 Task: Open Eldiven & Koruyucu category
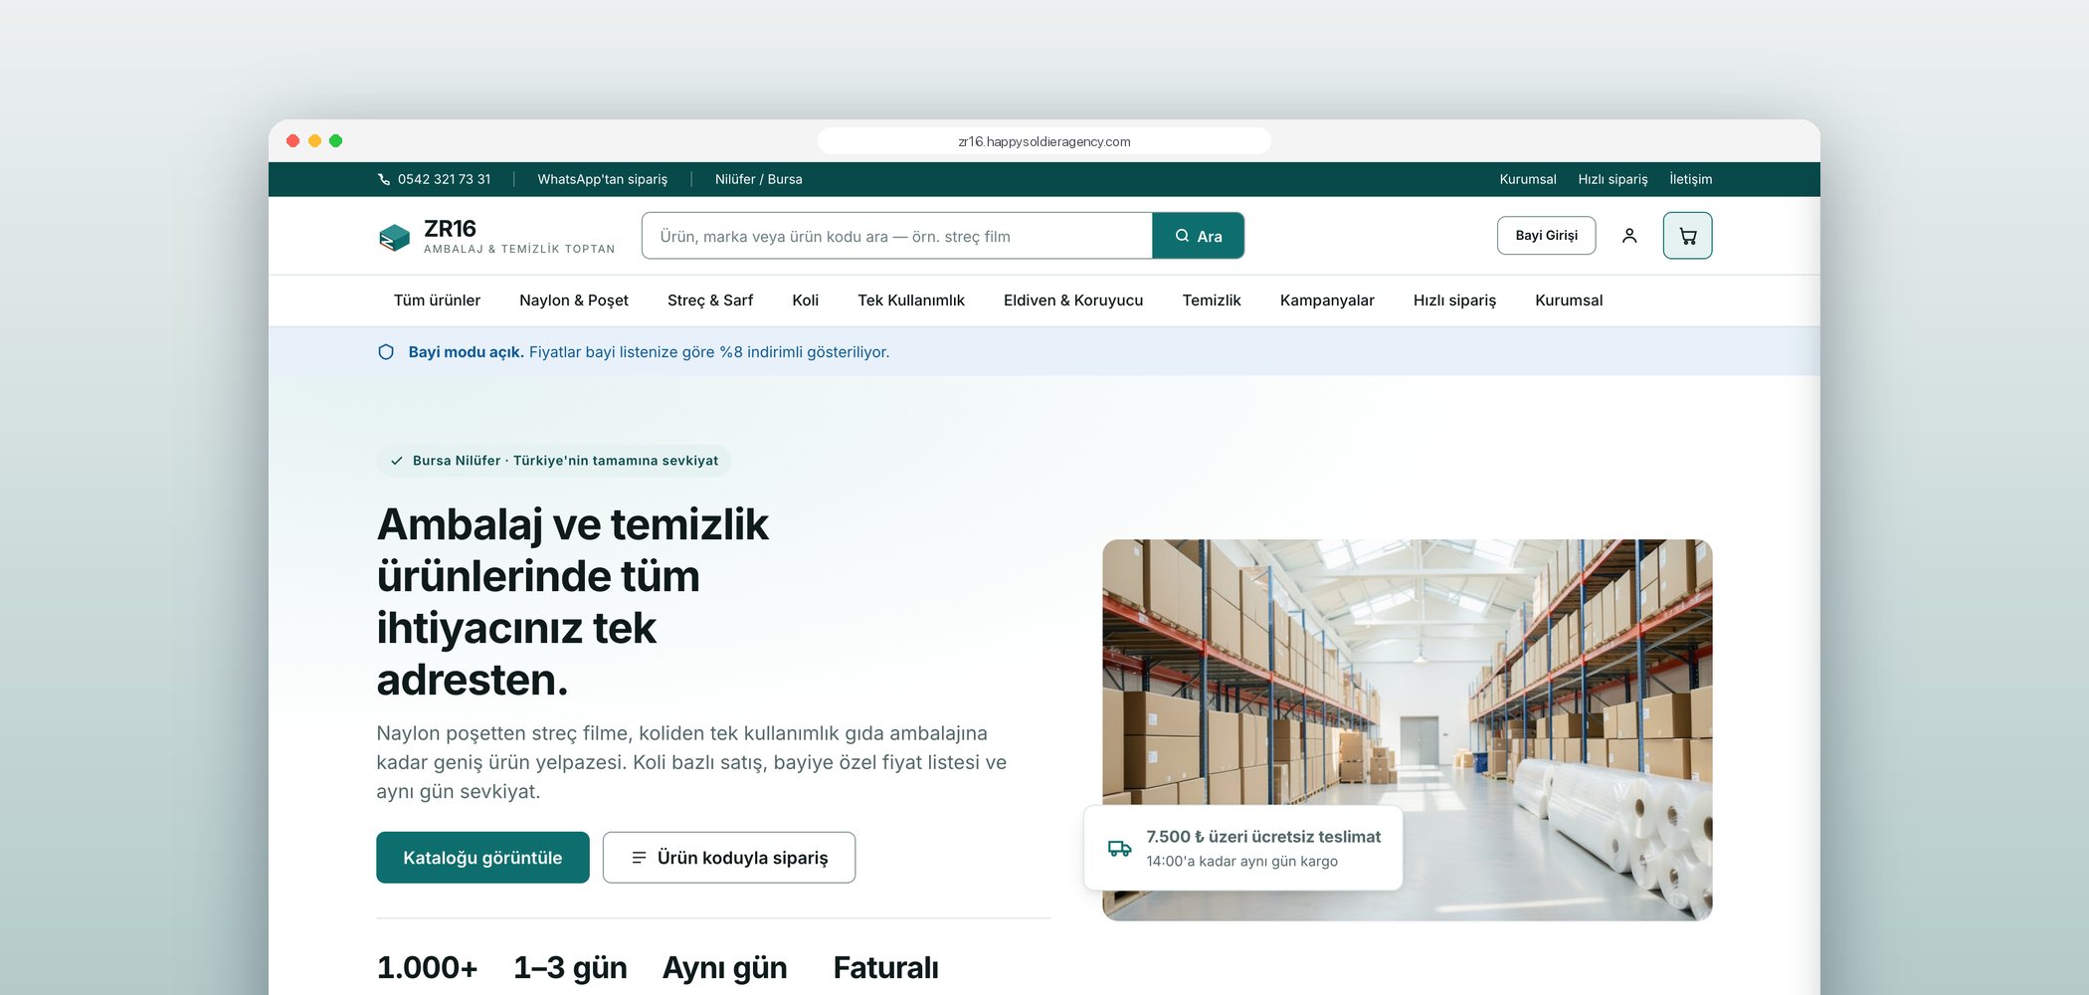(1073, 300)
